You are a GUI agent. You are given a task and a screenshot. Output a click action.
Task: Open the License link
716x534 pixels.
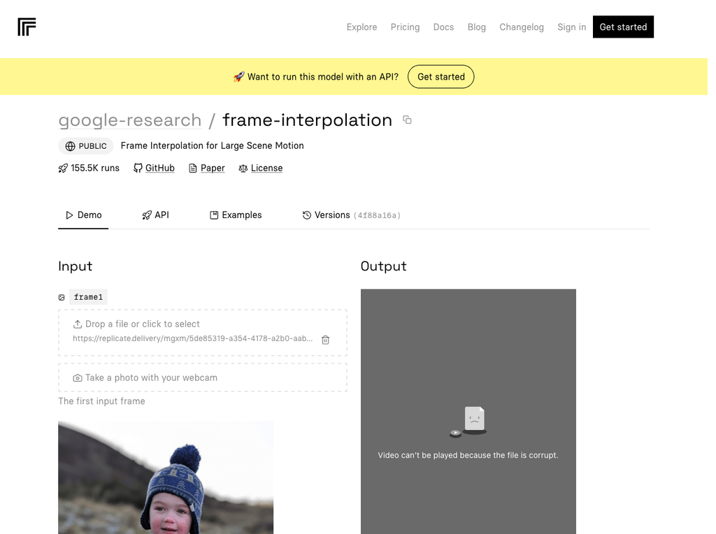pos(266,168)
